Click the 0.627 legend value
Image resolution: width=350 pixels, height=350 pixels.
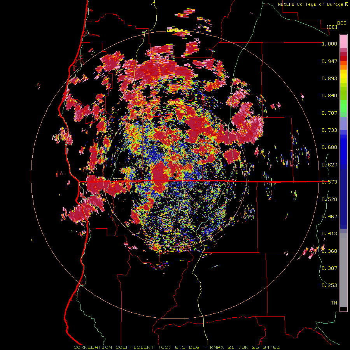(329, 165)
